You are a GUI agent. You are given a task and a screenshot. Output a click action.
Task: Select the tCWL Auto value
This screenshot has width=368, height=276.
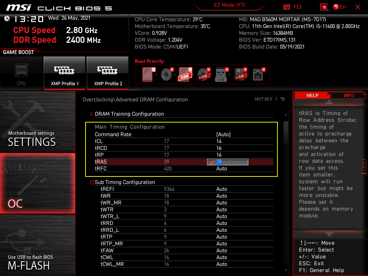(221, 257)
